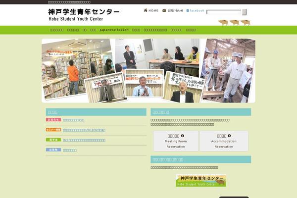The width and height of the screenshot is (297, 198).
Task: Click the envelope お問い合わせ contact link
Action: [x=173, y=10]
